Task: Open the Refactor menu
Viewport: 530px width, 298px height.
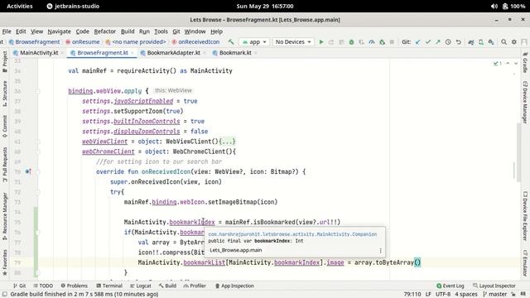Action: [x=105, y=31]
